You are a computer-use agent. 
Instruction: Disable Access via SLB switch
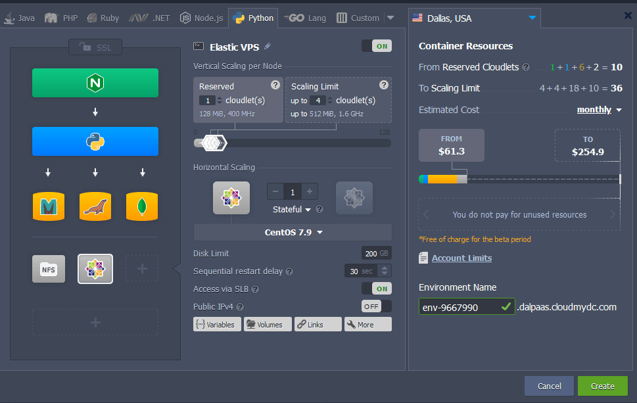[376, 289]
